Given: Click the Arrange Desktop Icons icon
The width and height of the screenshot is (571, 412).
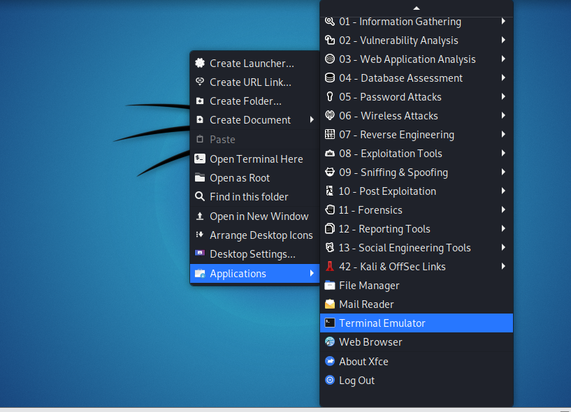Looking at the screenshot, I should click(200, 235).
